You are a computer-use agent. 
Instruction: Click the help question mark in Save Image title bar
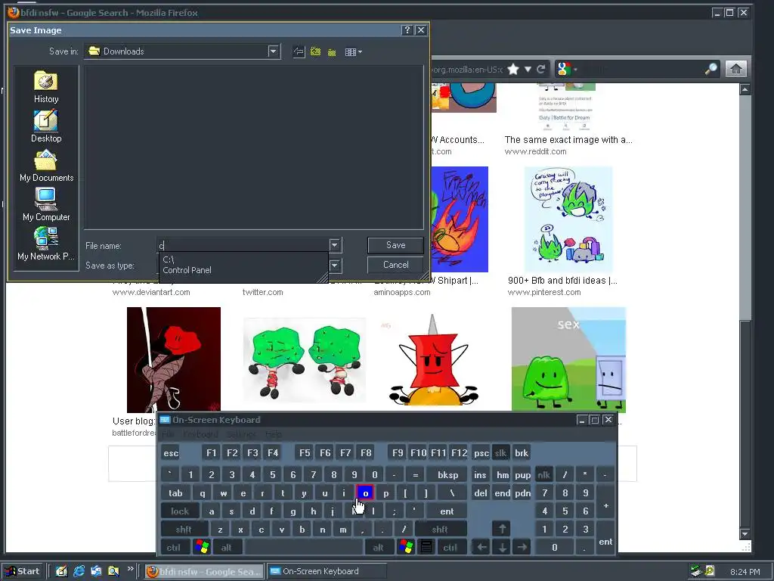point(407,30)
